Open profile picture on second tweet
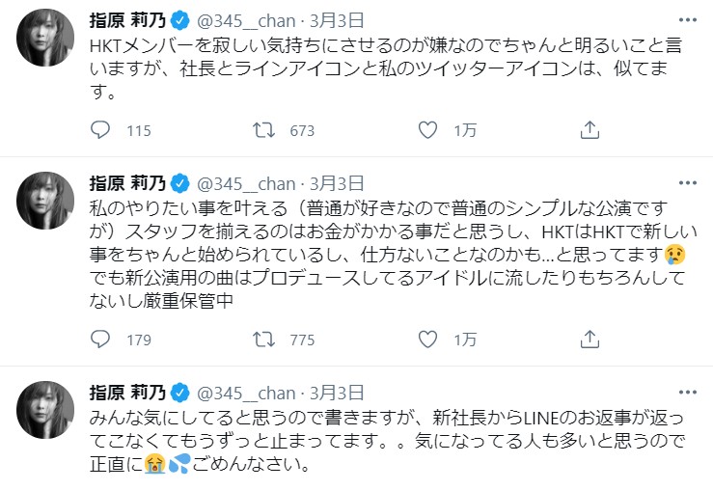The height and width of the screenshot is (490, 713). coord(45,202)
